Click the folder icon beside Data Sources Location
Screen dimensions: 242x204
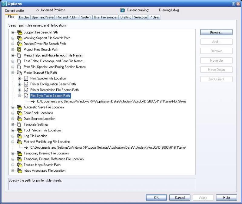tap(20, 119)
